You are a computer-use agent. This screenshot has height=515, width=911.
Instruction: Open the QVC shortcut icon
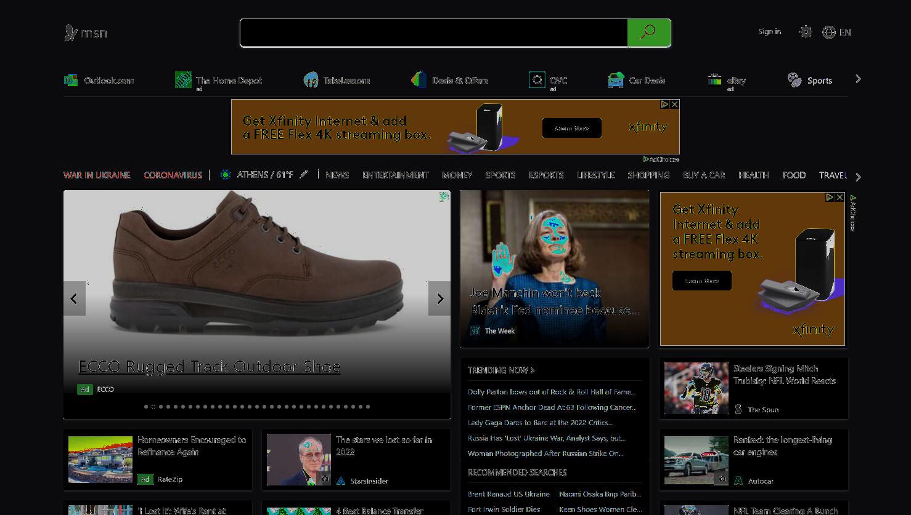pyautogui.click(x=537, y=80)
